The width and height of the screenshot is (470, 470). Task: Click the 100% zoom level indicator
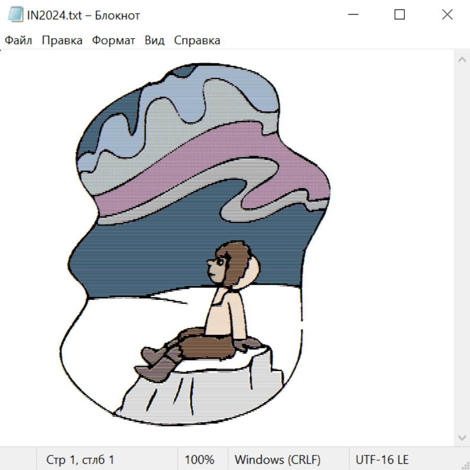coord(199,460)
